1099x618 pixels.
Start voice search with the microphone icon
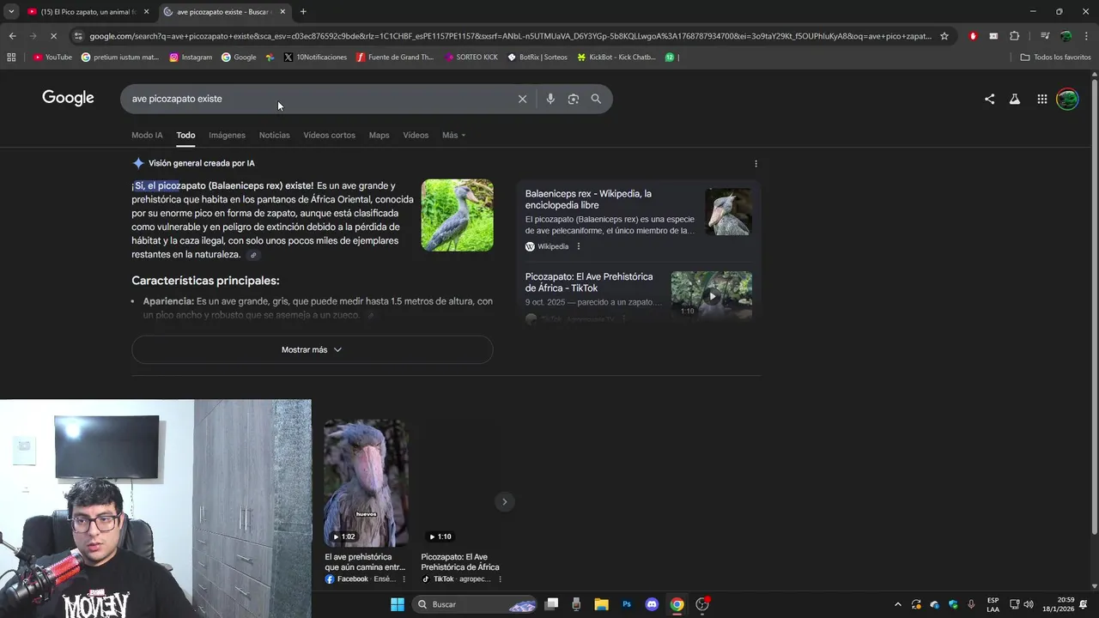click(550, 99)
